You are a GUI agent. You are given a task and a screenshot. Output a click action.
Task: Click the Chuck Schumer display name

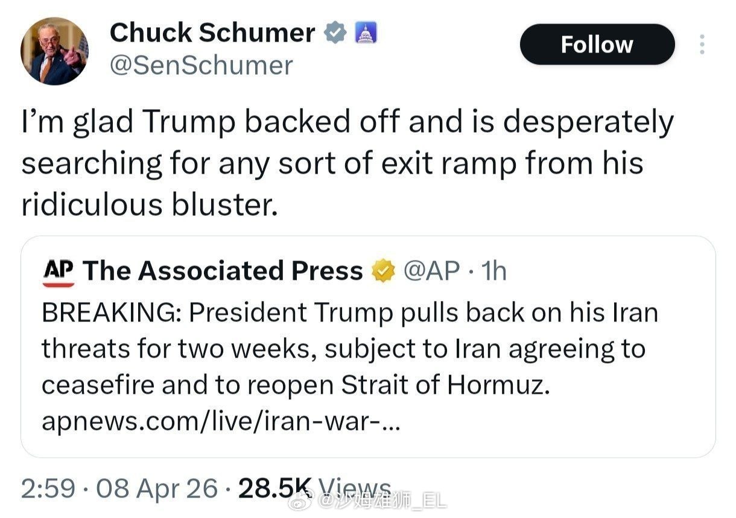tap(212, 33)
